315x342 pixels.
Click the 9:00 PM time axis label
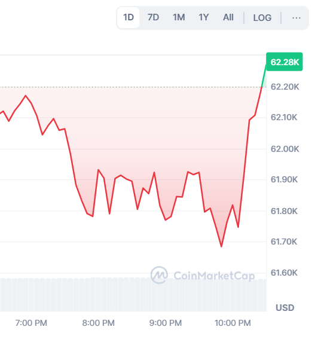point(166,323)
